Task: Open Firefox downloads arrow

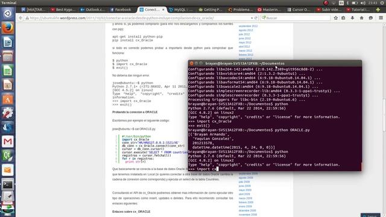Action: (x=352, y=18)
